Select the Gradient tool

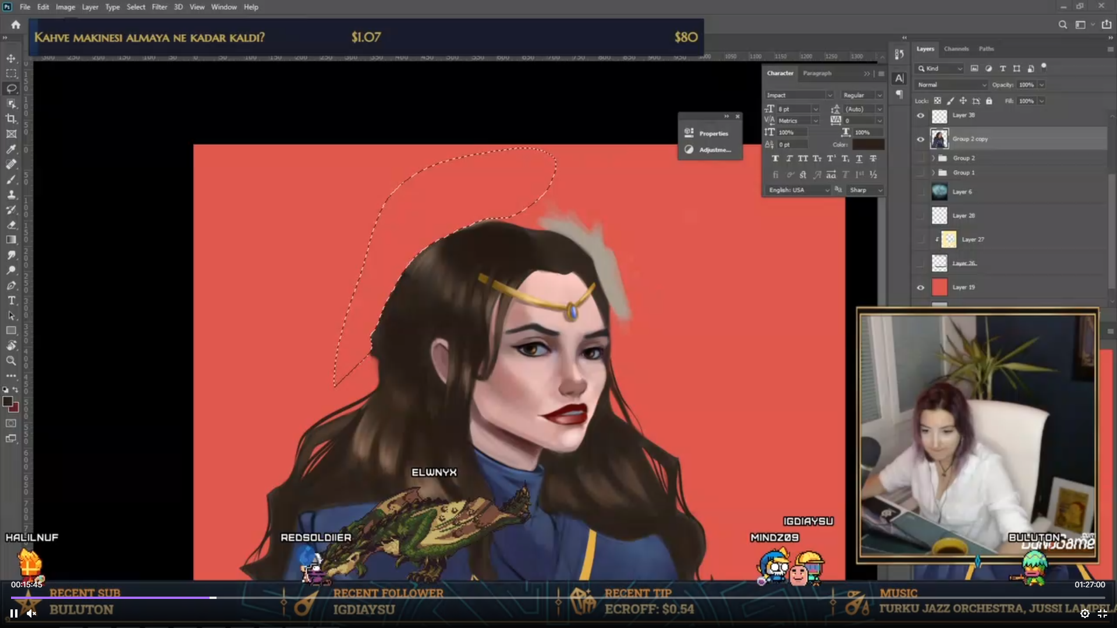coord(11,240)
